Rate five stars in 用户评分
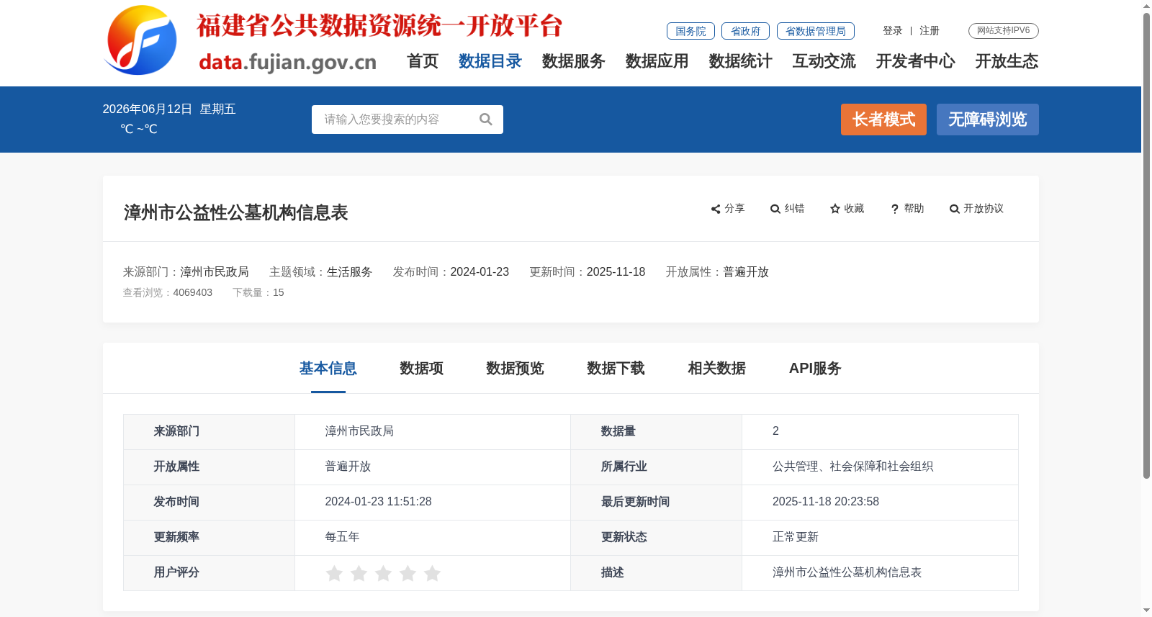 click(432, 573)
